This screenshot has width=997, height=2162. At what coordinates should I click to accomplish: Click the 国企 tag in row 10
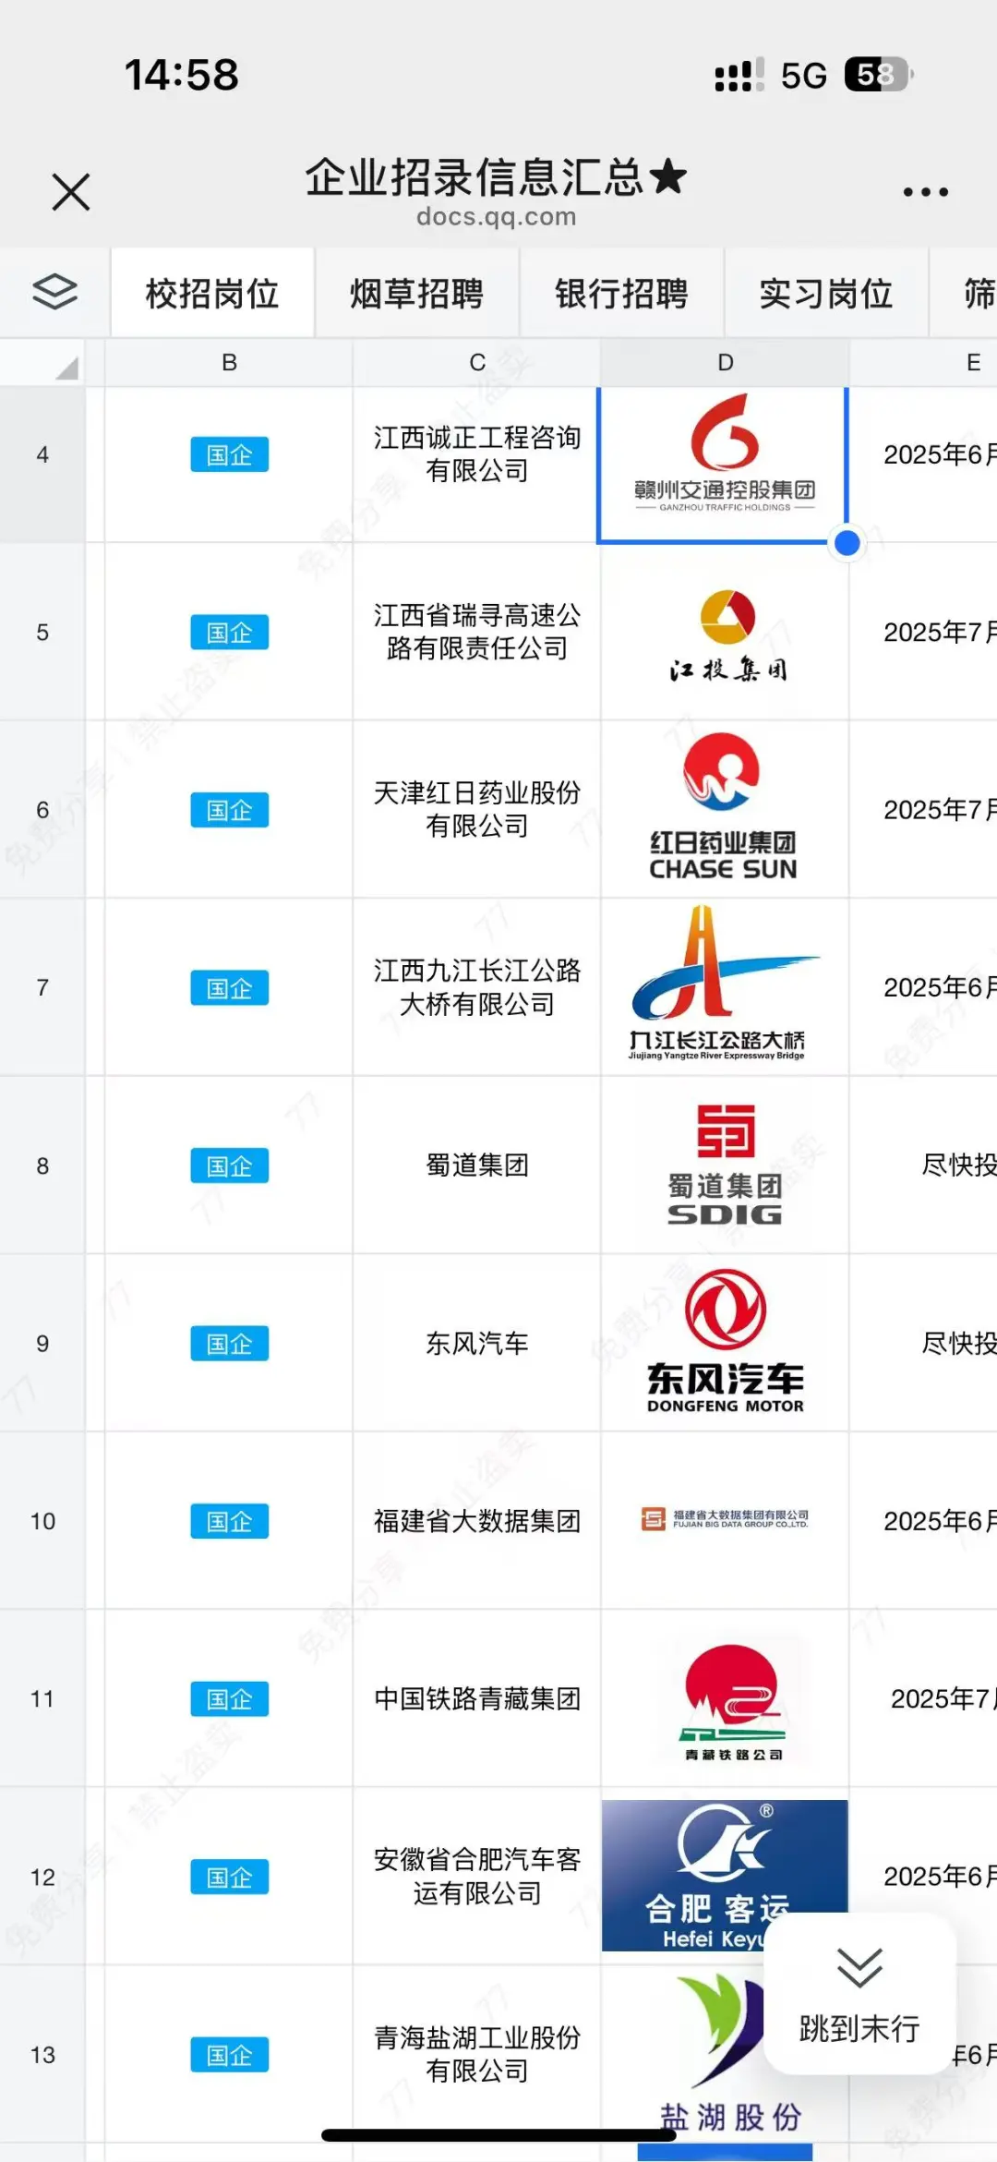coord(229,1521)
